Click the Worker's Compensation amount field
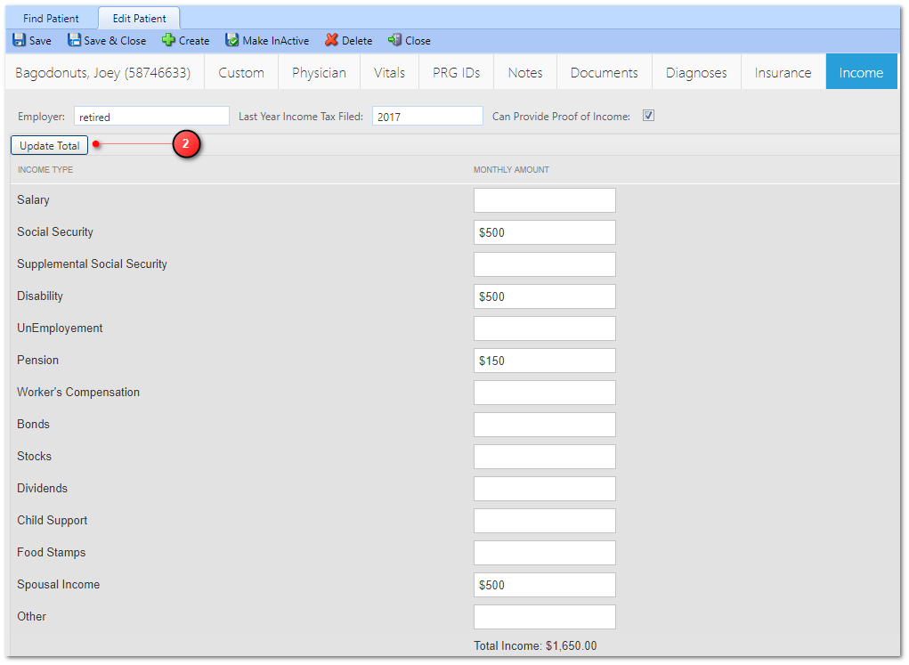 pyautogui.click(x=544, y=393)
